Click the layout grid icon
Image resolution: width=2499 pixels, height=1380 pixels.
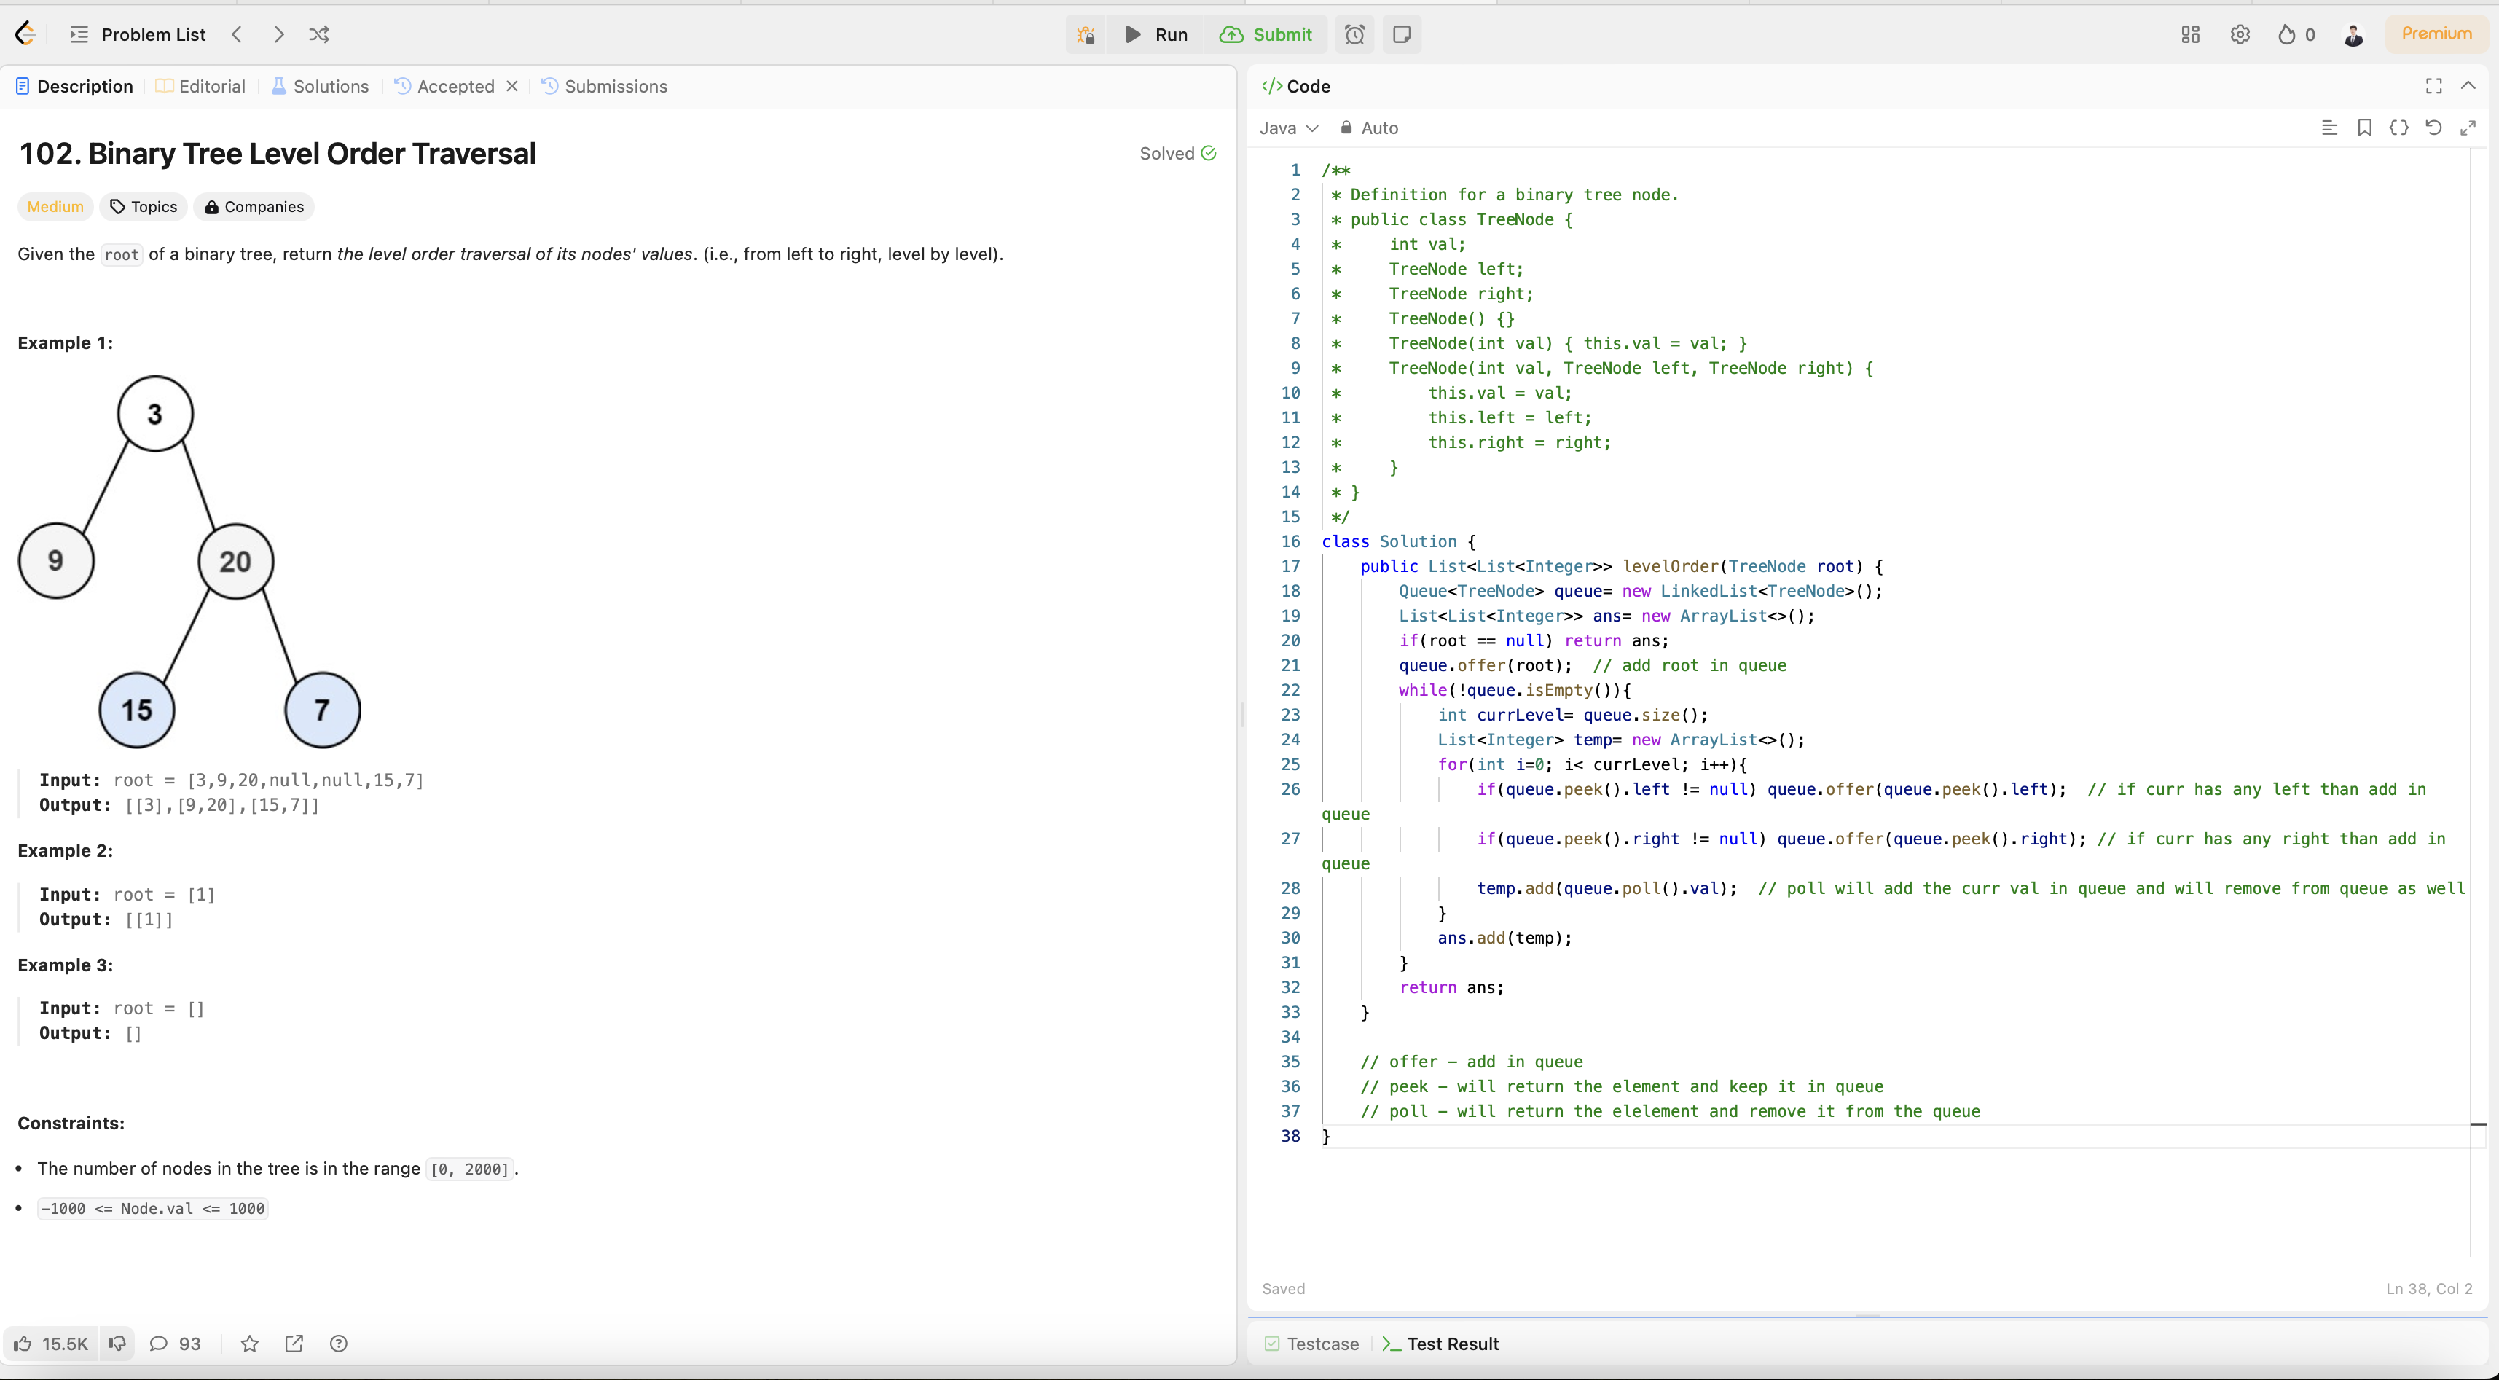[2189, 35]
